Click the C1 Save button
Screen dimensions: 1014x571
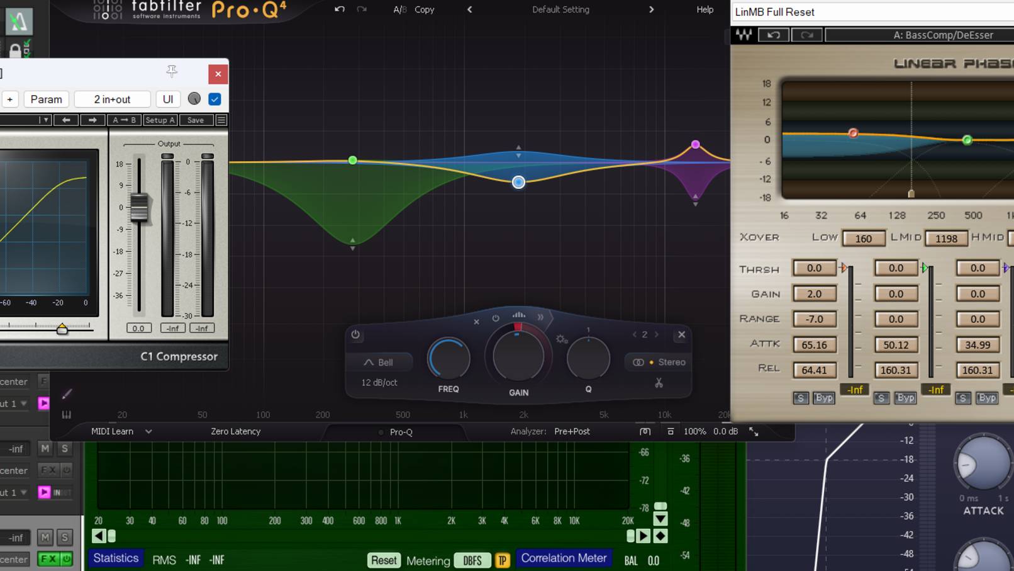coord(195,120)
